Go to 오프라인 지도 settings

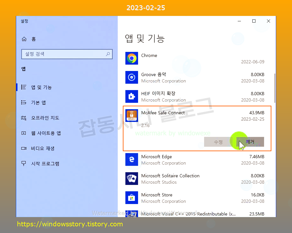click(x=67, y=118)
